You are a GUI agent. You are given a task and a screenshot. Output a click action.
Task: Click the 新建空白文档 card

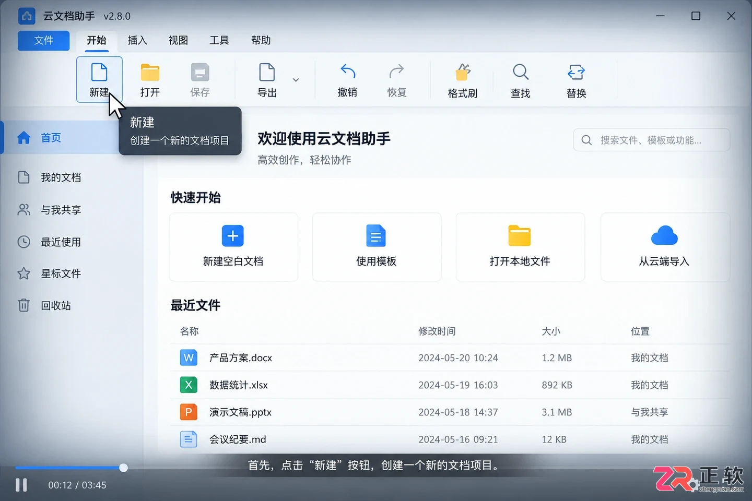coord(233,247)
